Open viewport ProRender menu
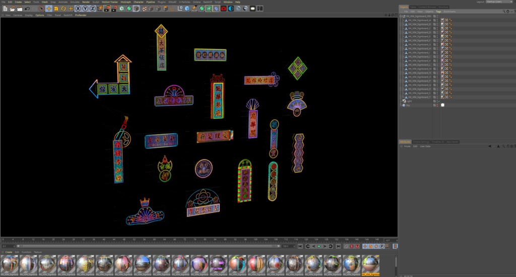Screen dimensions: 516x277 (x=81, y=15)
